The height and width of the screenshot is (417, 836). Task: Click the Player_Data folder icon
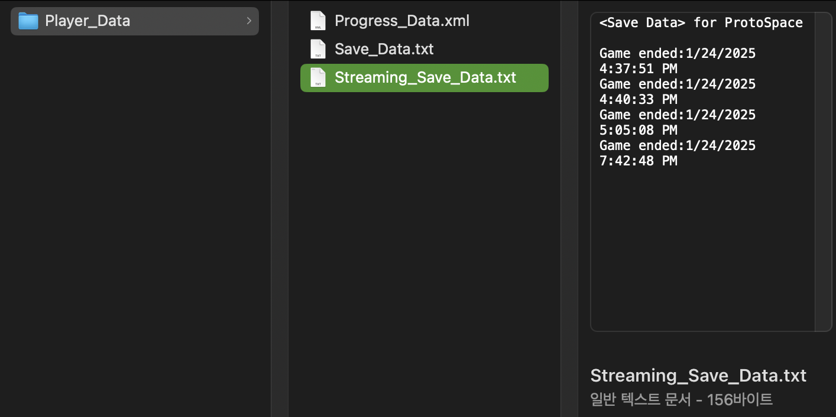(x=28, y=21)
